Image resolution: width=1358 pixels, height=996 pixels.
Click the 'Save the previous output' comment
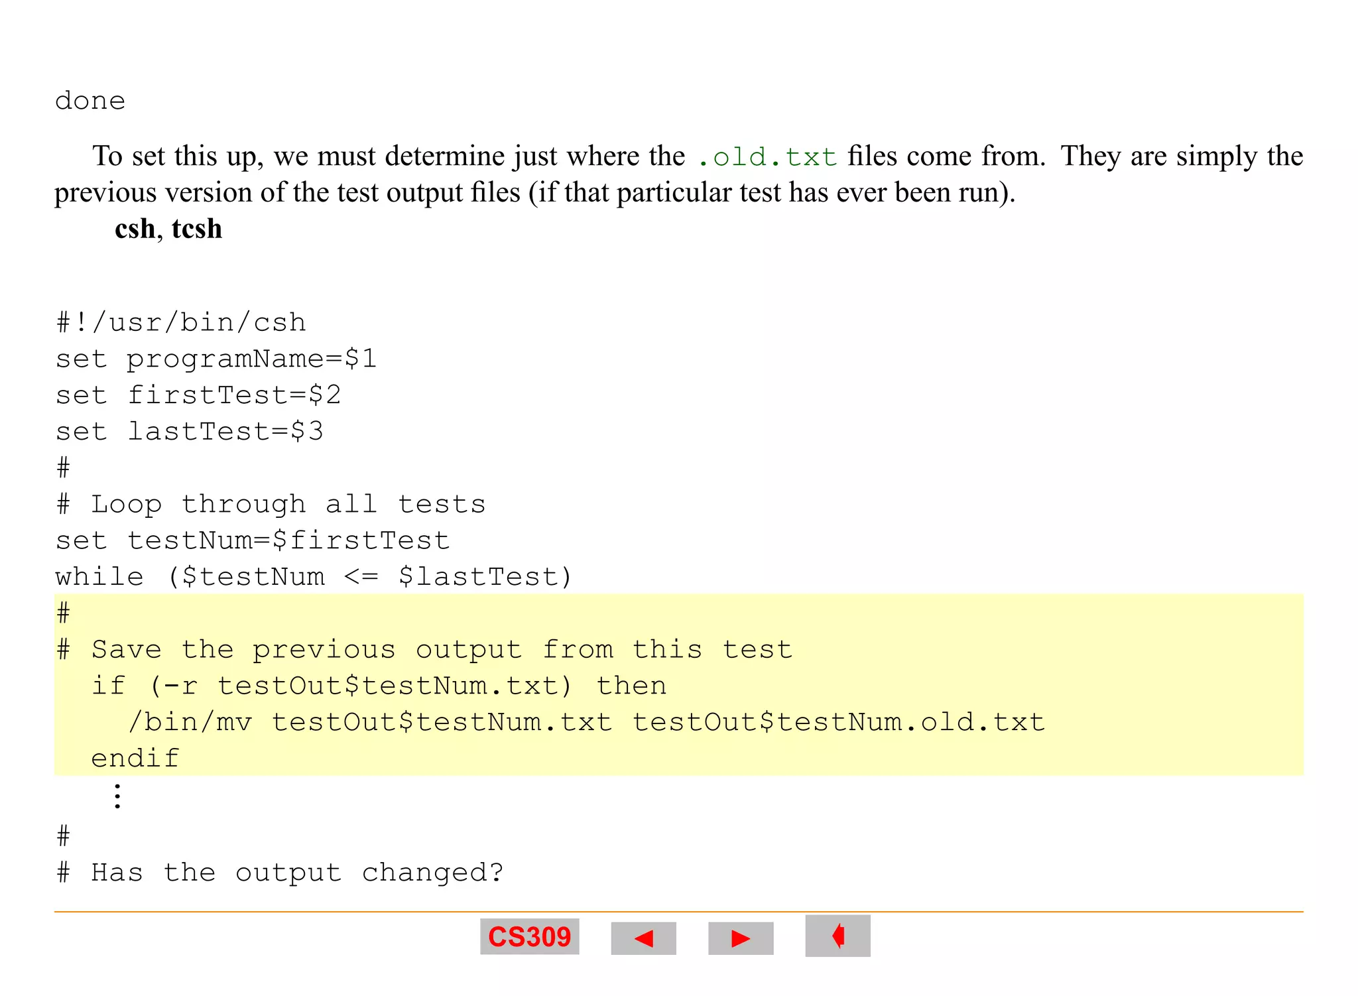424,650
